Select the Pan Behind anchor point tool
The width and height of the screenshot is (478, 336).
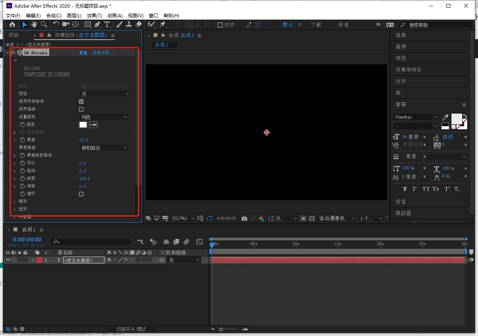tap(75, 25)
